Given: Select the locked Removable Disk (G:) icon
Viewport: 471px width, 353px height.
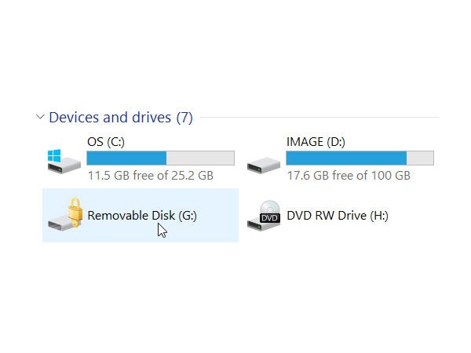Looking at the screenshot, I should pos(65,215).
